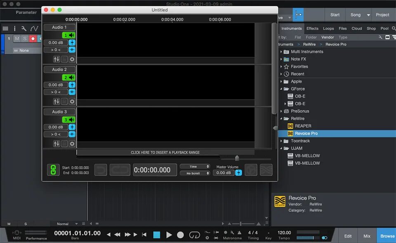This screenshot has height=243, width=396.
Task: Click Audio 3 fader mixer icon
Action: [57, 144]
